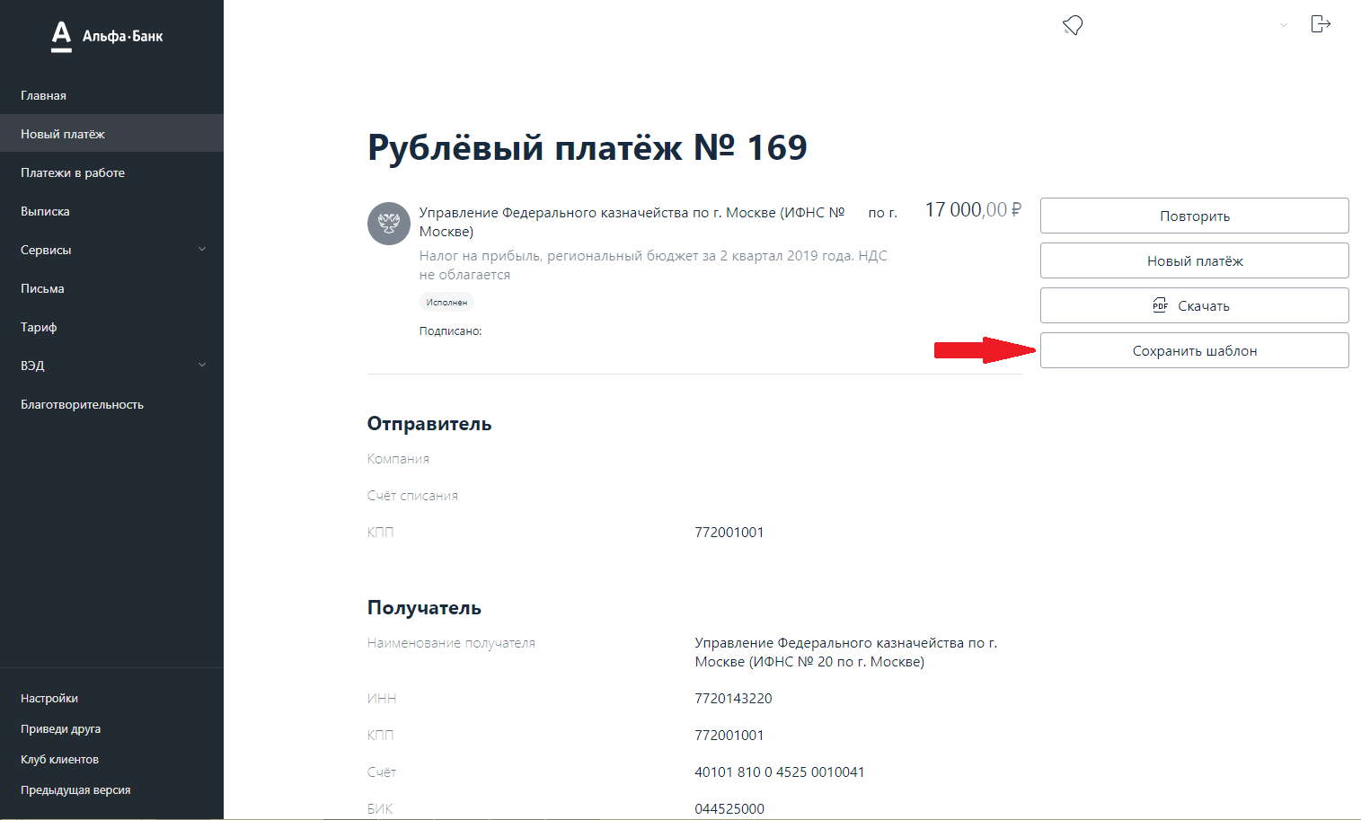Click the Новый платёж button on right
This screenshot has width=1361, height=820.
(x=1194, y=260)
